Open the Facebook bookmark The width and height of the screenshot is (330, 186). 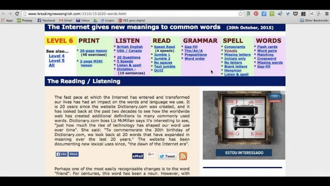point(46,20)
